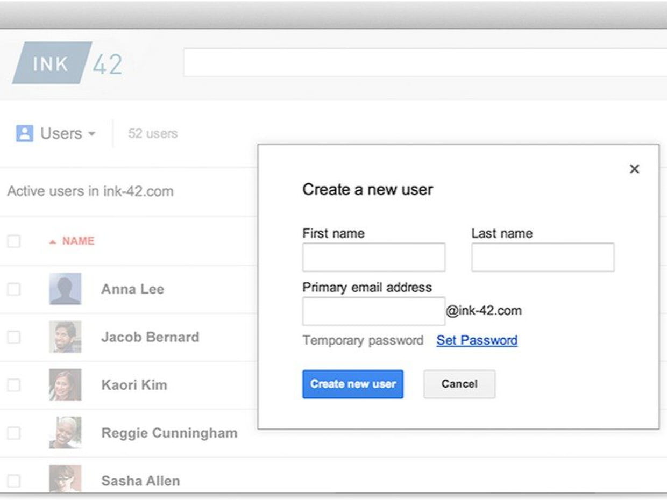
Task: Open the Set Password link
Action: coord(477,340)
